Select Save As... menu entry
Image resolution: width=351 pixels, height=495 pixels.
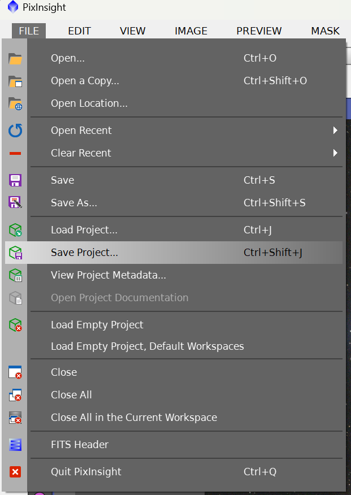tap(73, 203)
